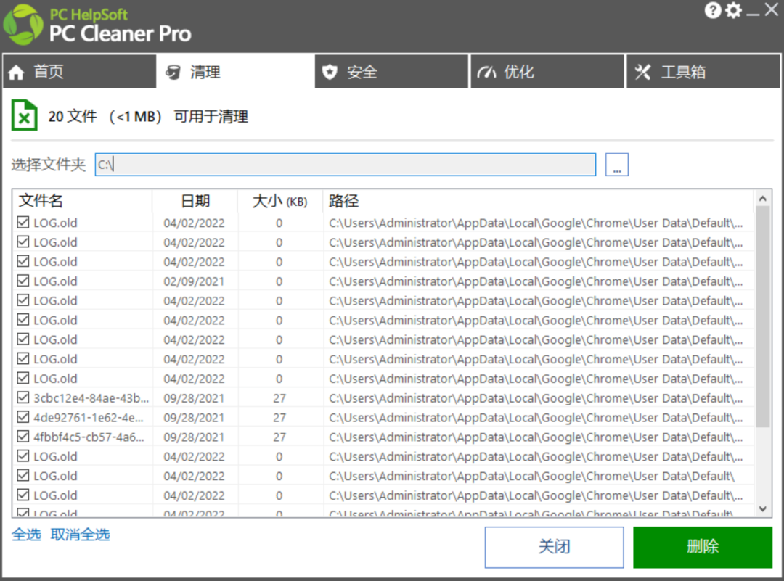Switch to the 安全 tab
This screenshot has width=784, height=581.
click(x=391, y=71)
